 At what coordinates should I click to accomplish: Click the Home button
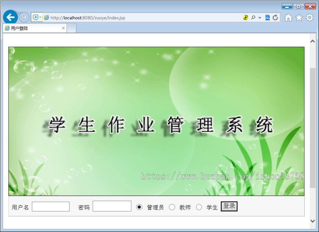pos(289,17)
